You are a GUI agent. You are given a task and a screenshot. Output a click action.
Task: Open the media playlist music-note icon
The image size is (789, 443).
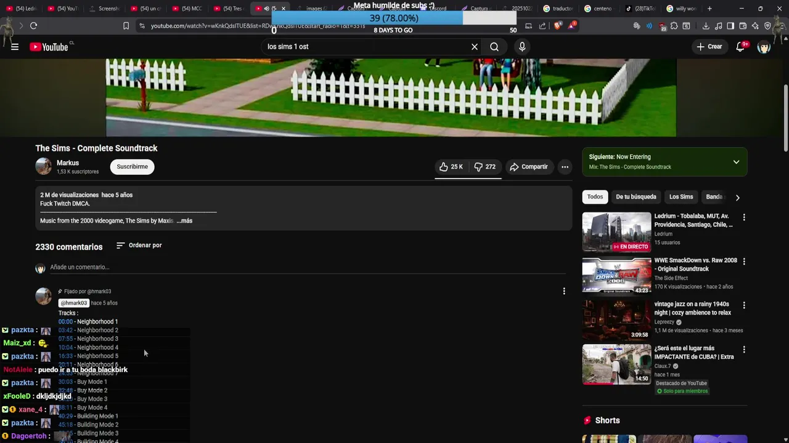718,26
